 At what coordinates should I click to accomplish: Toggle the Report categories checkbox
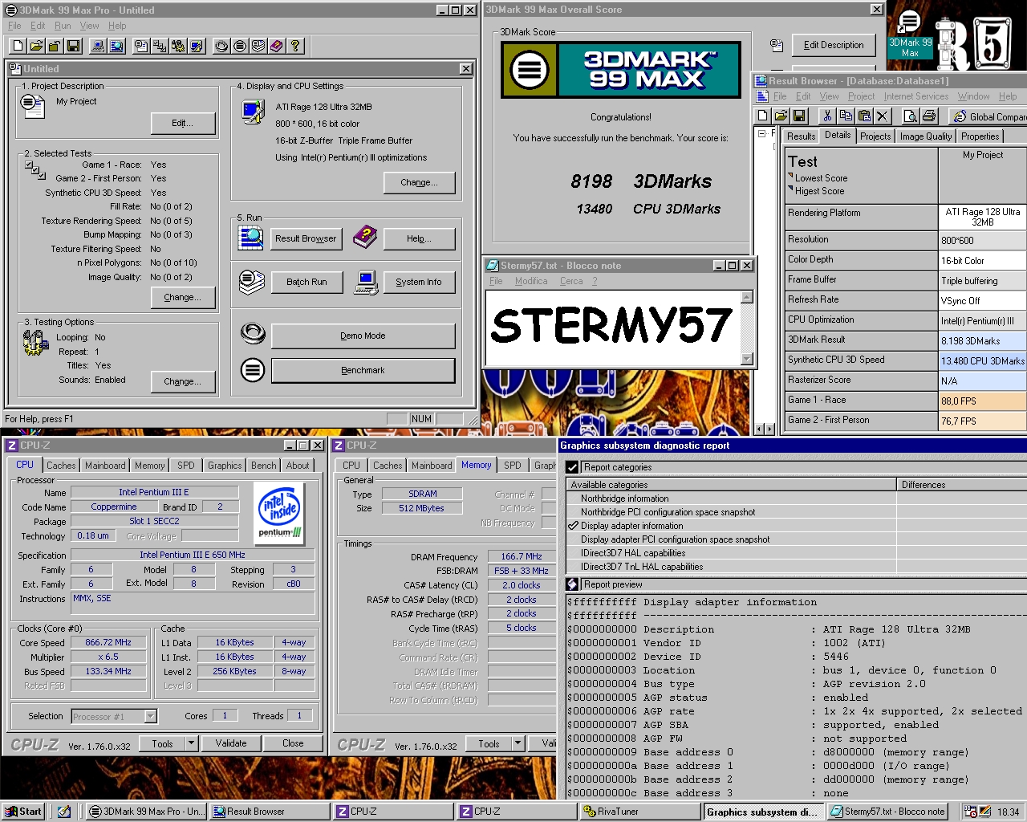pos(572,467)
